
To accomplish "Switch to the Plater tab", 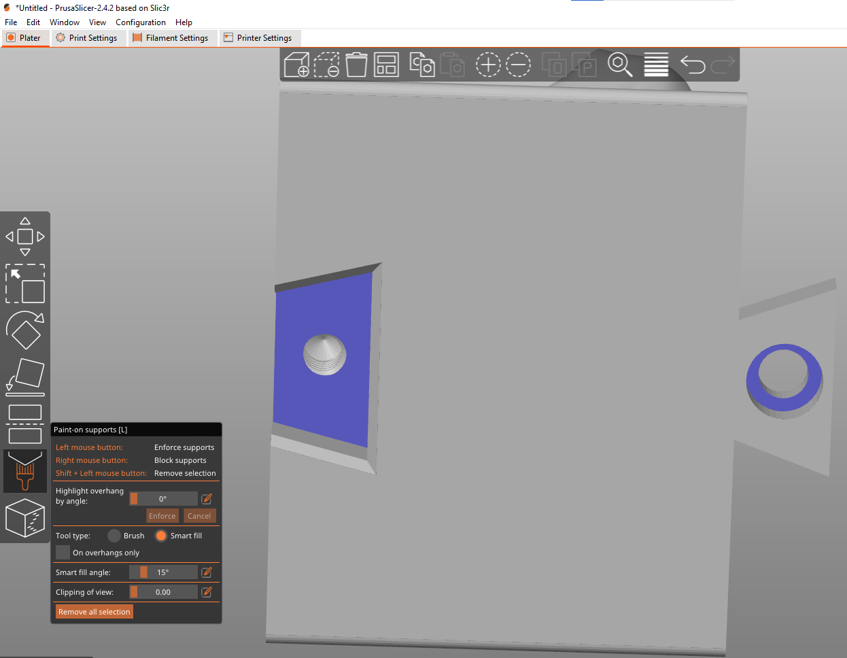I will 25,38.
